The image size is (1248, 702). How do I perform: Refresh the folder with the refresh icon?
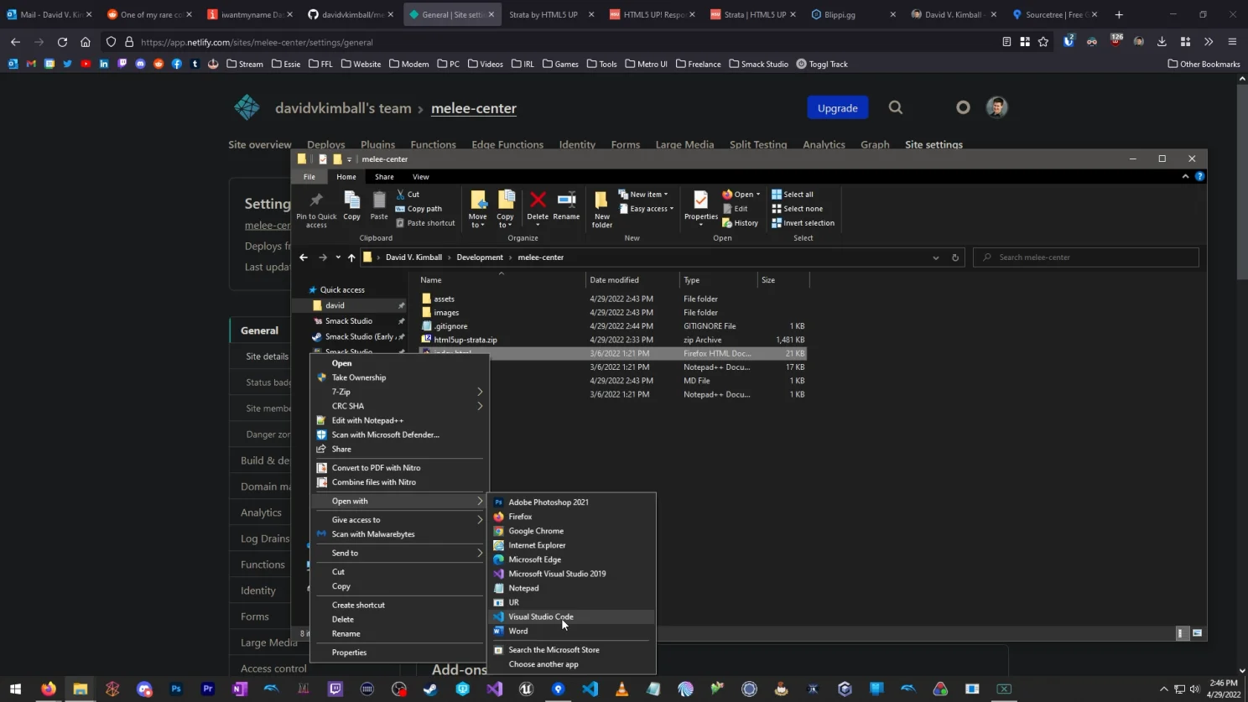954,257
